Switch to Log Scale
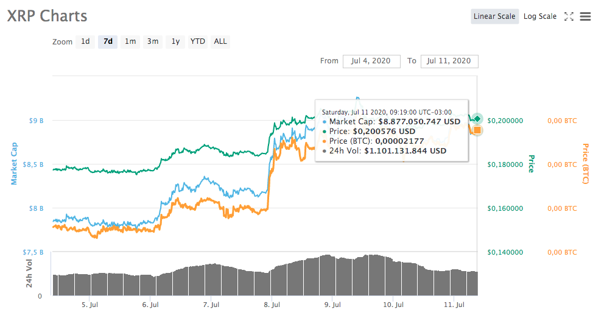The height and width of the screenshot is (318, 607). pos(540,16)
